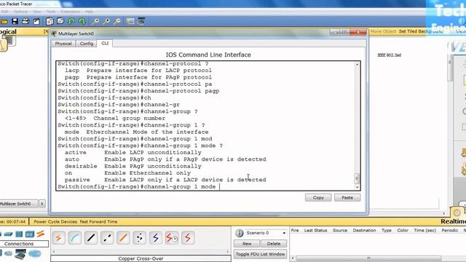Click the 'Fire' column header
Screen dimensions: 466x262
295,230
